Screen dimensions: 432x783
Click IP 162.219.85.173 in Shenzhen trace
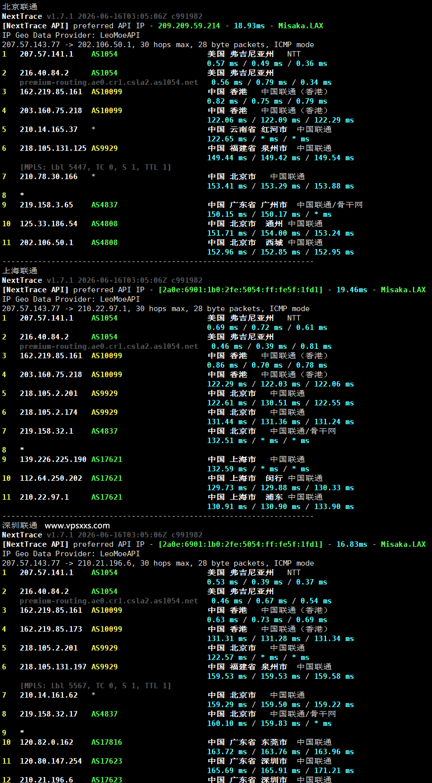pyautogui.click(x=51, y=629)
